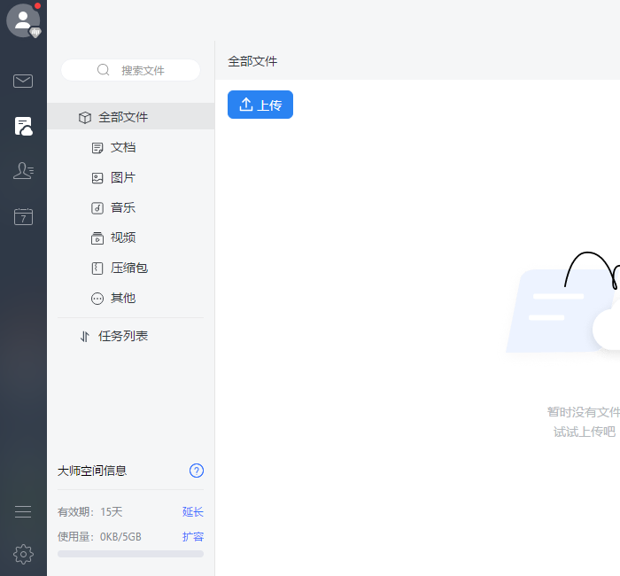Click the blue 上传 upload button
The height and width of the screenshot is (576, 620).
tap(260, 105)
